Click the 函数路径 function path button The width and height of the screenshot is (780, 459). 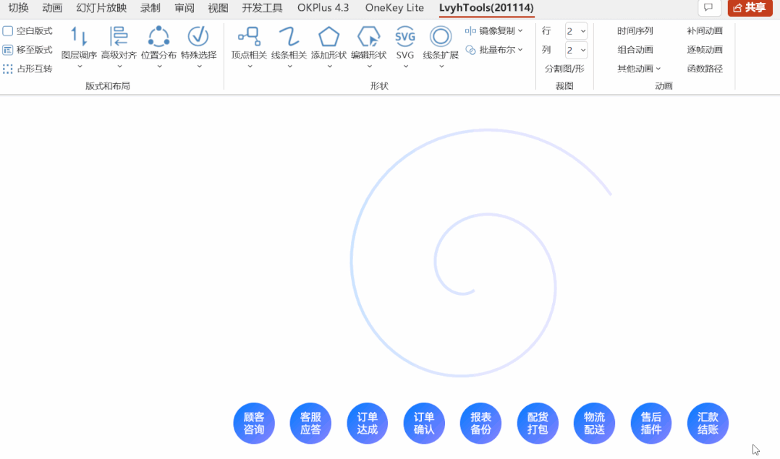705,69
